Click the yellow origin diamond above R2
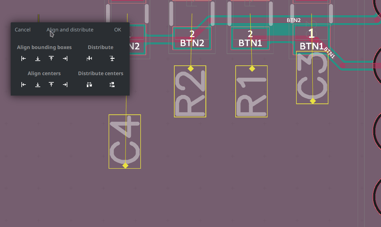Screen dimensions: 381x227 click(x=190, y=69)
